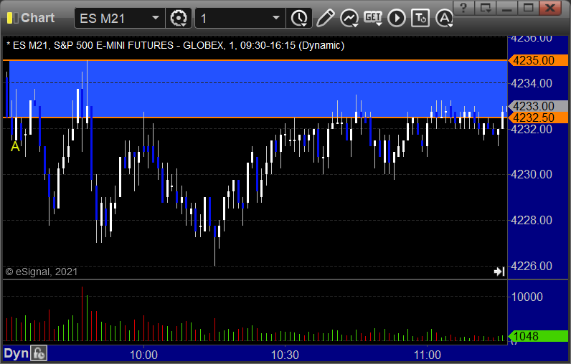The height and width of the screenshot is (364, 571).
Task: Click the orange 4232.50 price line label
Action: pyautogui.click(x=538, y=118)
